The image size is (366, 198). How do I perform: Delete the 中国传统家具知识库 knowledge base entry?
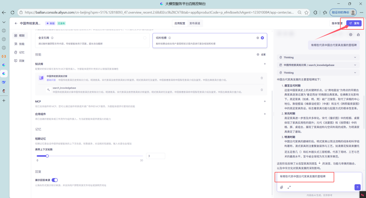coord(262,78)
